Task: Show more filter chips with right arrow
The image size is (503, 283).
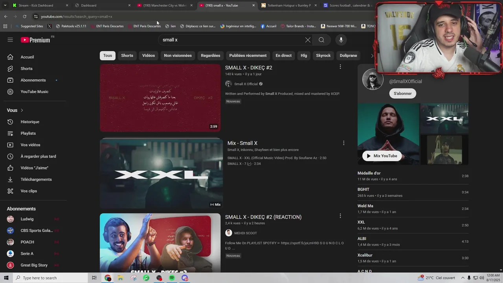Action: (x=372, y=56)
